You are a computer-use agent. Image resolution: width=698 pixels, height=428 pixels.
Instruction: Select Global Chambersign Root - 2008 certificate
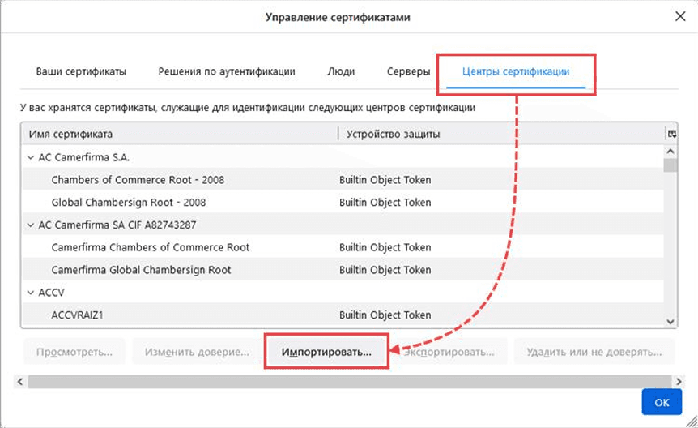coord(128,203)
